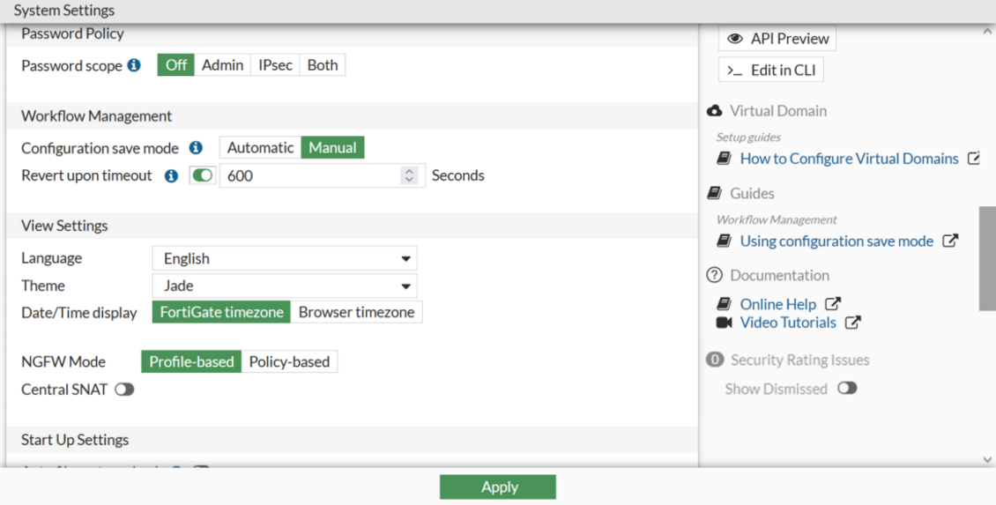Click external link icon beside configuration save mode

coord(950,241)
